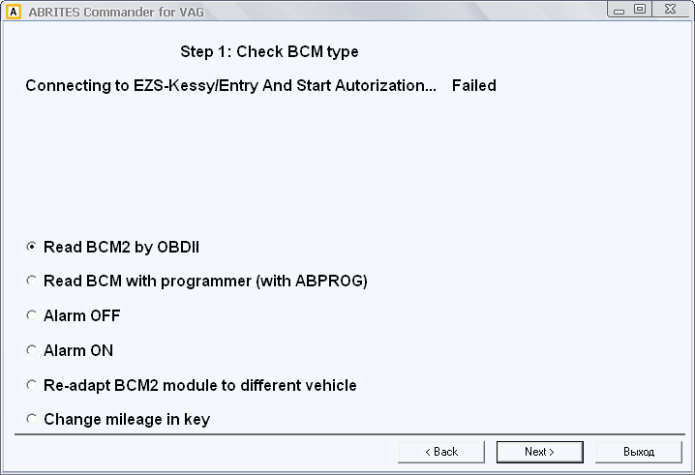Select the Alarm OFF radio button
This screenshot has height=475, width=695.
click(32, 316)
